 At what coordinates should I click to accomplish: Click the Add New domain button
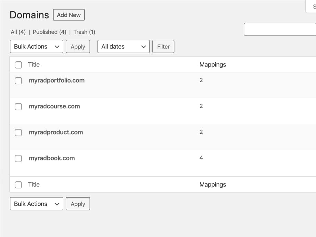69,15
